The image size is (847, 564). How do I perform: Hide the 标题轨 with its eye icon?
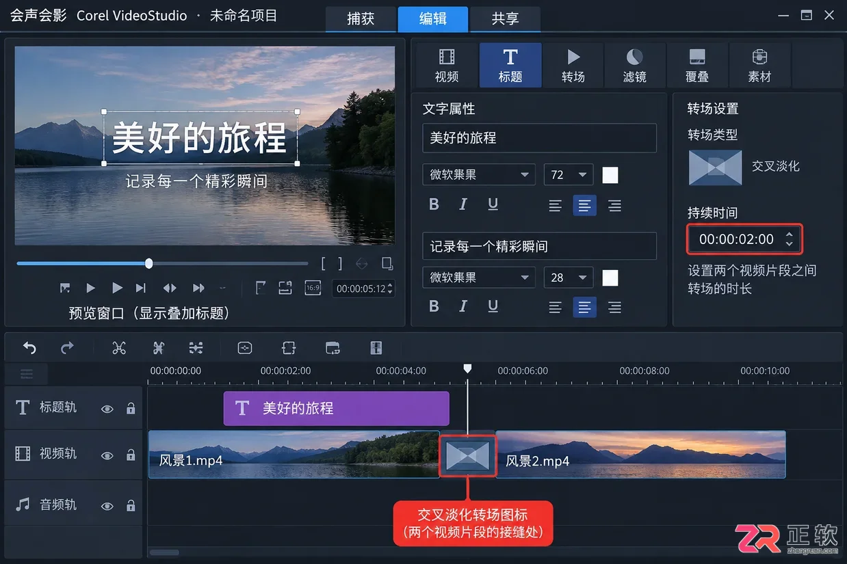(107, 409)
